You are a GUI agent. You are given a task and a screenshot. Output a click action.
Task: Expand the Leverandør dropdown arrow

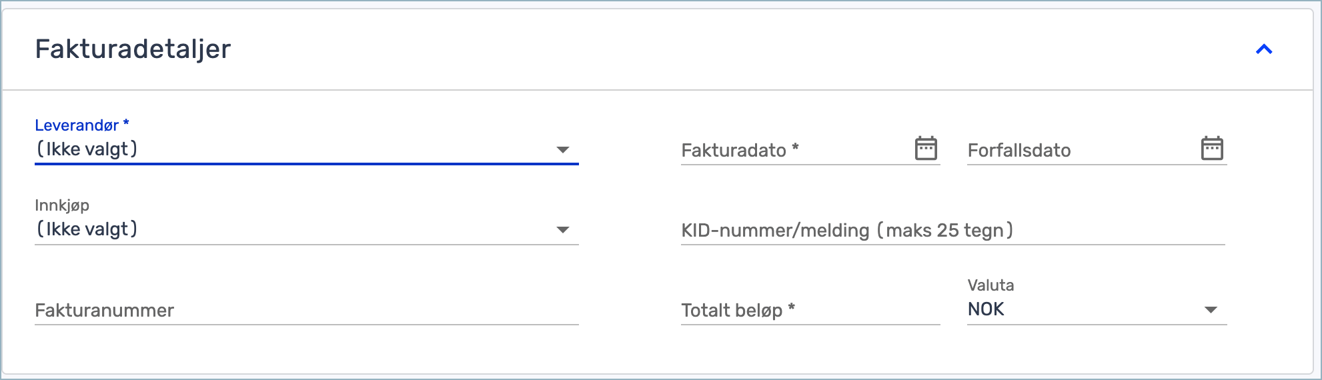point(563,150)
